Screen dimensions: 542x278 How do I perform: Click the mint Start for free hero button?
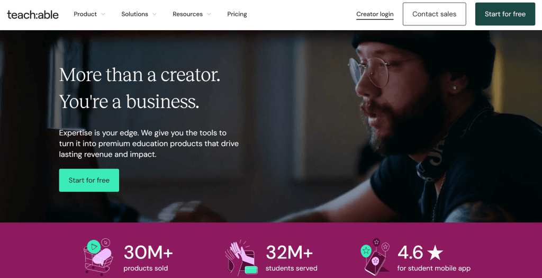[x=89, y=180]
